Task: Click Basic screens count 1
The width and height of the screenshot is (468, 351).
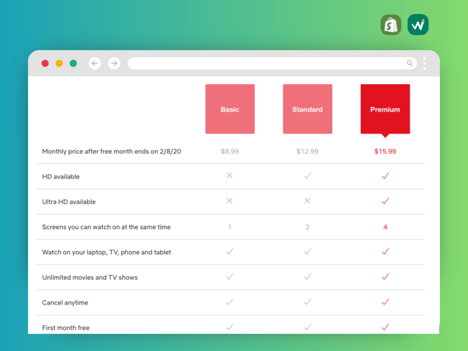Action: pyautogui.click(x=230, y=227)
